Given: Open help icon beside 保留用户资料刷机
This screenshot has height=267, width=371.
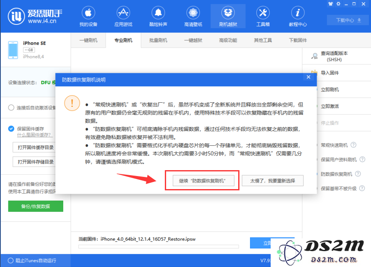Looking at the screenshot, I should pyautogui.click(x=362, y=160).
